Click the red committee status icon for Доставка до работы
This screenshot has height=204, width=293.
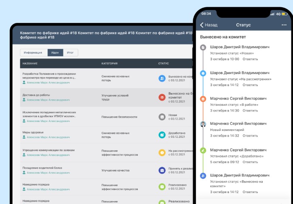pos(162,97)
